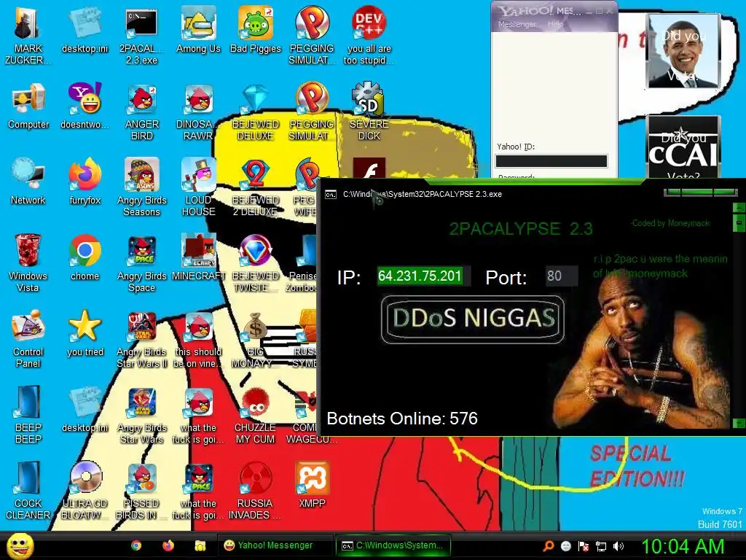Click the action center flag tray icon
The width and height of the screenshot is (746, 560).
click(x=584, y=545)
